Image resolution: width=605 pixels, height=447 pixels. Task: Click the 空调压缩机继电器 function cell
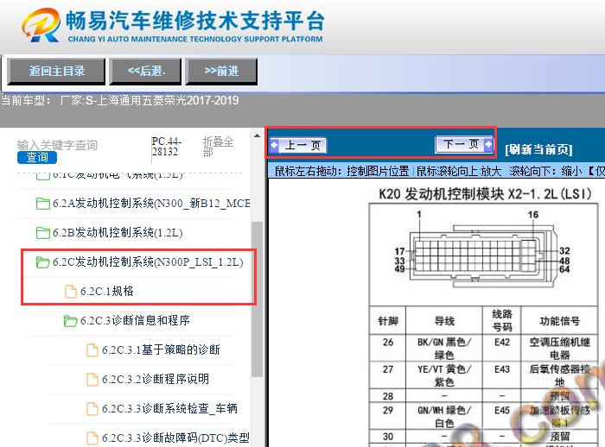tap(559, 349)
